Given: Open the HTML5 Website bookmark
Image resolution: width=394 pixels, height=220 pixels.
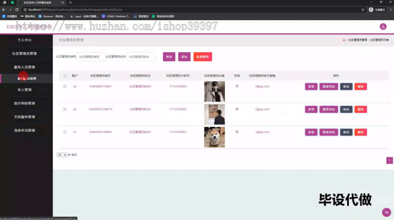Looking at the screenshot, I should tap(116, 16).
